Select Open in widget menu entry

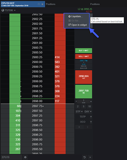click(79, 25)
